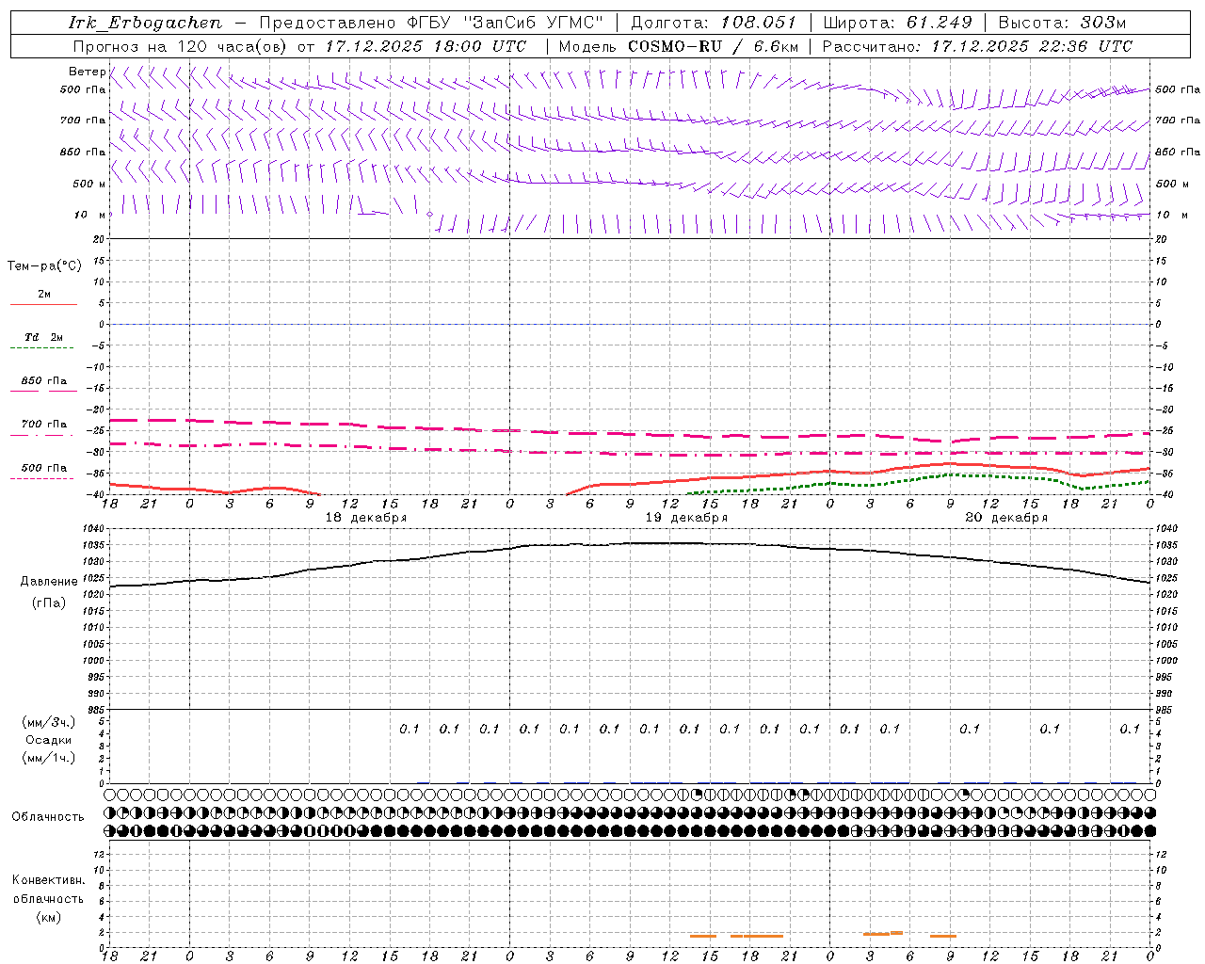The image size is (1205, 964).
Task: Click the 'Давление' pressure label
Action: pos(49,582)
